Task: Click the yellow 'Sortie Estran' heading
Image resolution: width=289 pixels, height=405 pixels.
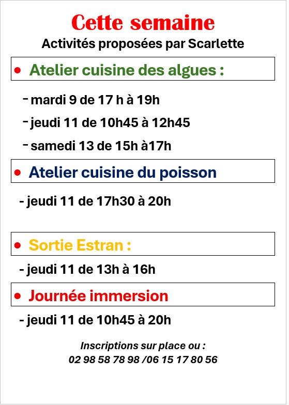Action: tap(80, 245)
